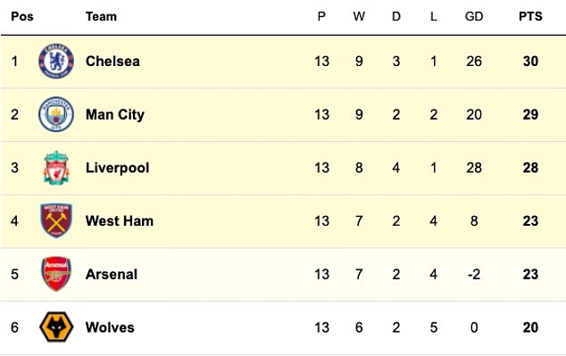Image resolution: width=566 pixels, height=356 pixels.
Task: Click Liverpool's goal difference 28
Action: pos(473,168)
